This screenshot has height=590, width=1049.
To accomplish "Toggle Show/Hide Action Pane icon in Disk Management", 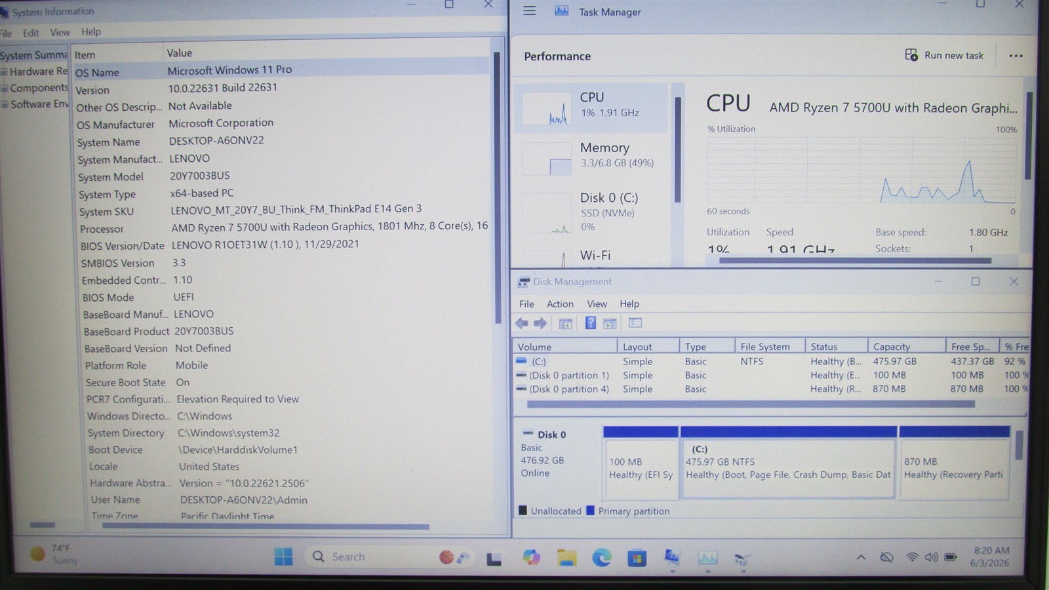I will [610, 323].
